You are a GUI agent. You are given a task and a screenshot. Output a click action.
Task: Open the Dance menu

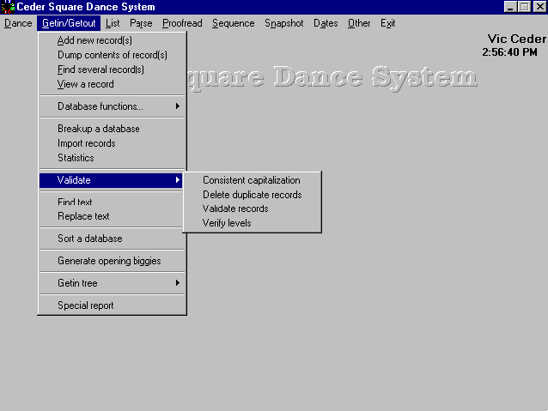coord(18,23)
